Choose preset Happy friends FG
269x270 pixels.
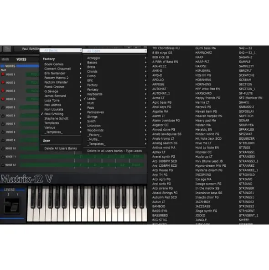[207, 98]
